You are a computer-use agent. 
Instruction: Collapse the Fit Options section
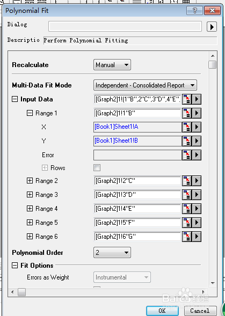click(x=14, y=266)
